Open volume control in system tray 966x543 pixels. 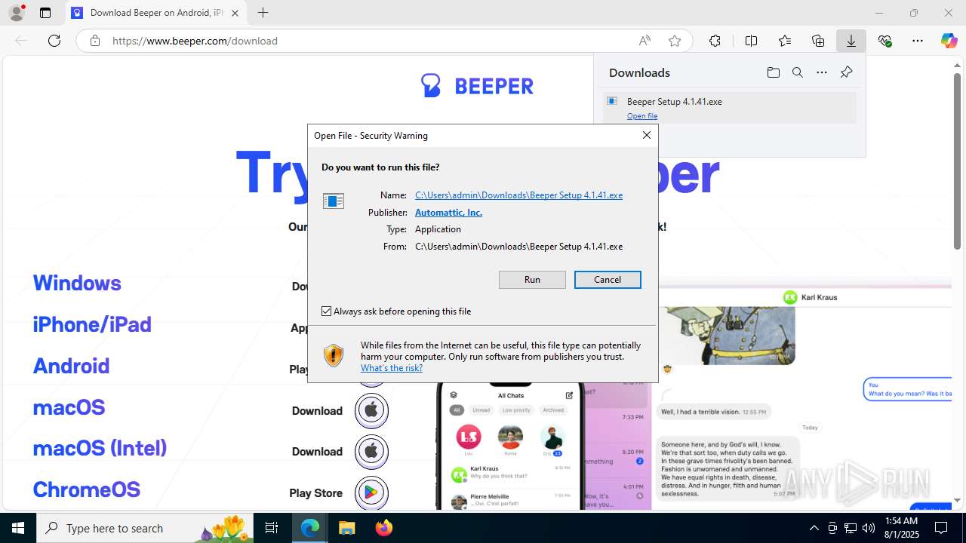tap(869, 528)
